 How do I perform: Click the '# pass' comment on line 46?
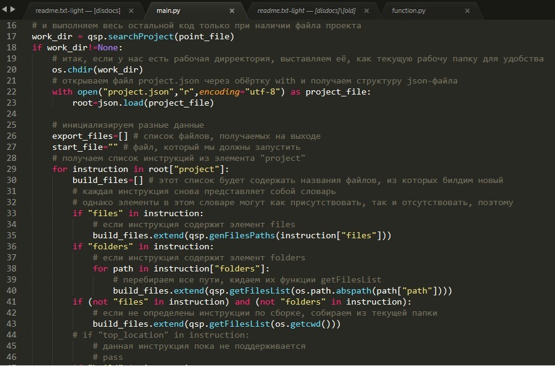pos(108,357)
